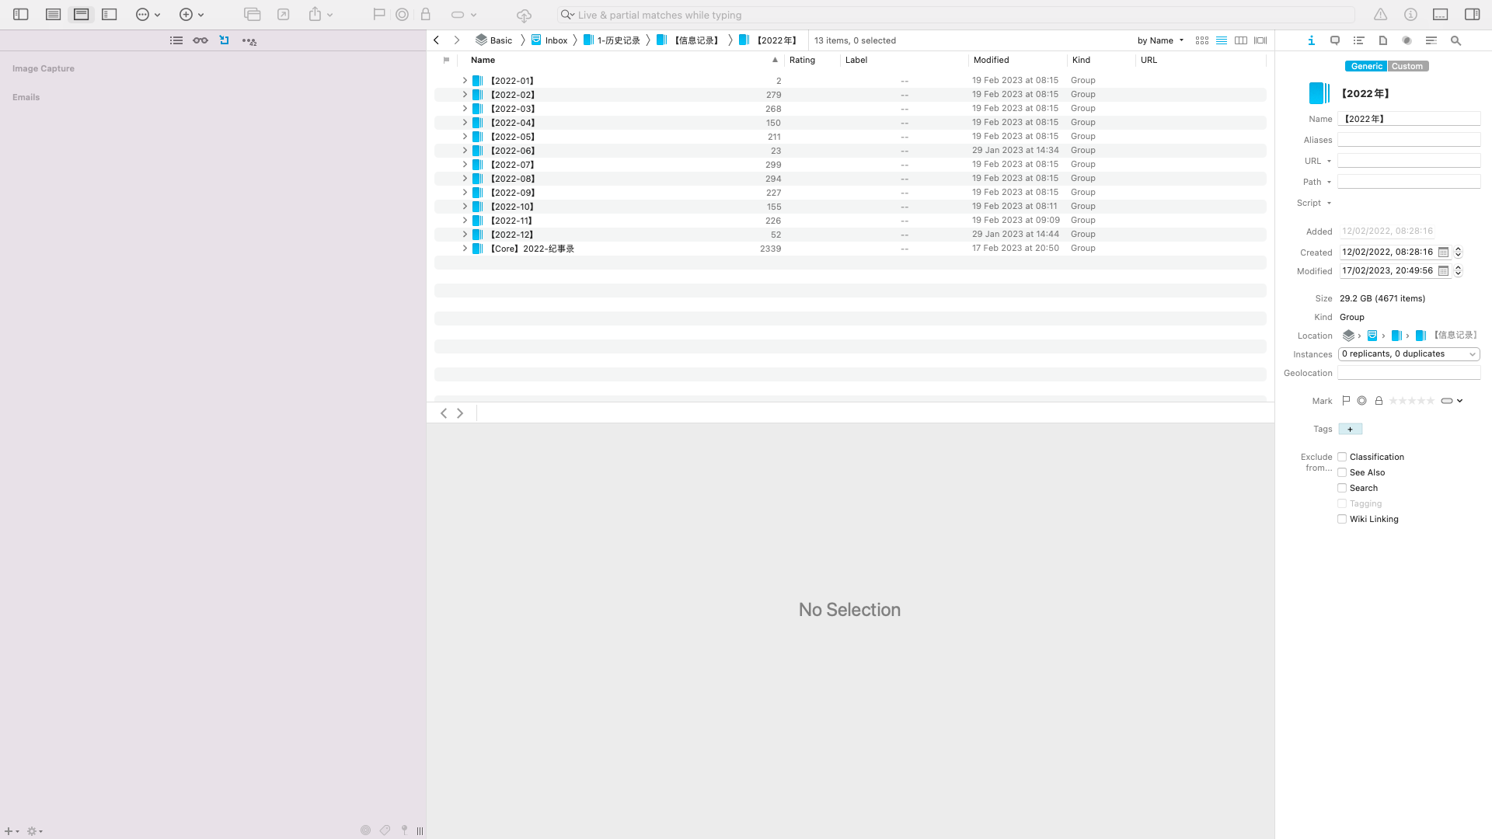
Task: Set star rating in Mark row
Action: click(x=1411, y=401)
